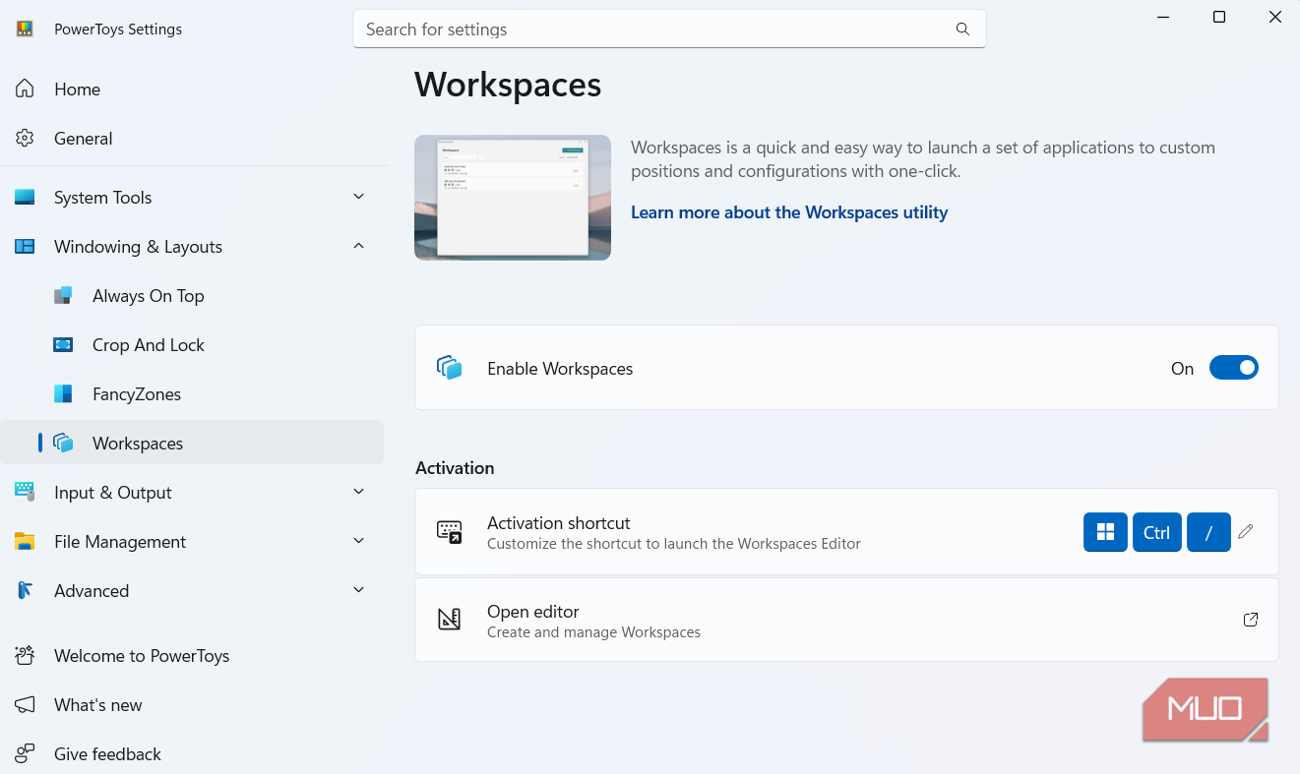Click the search magnifier icon
This screenshot has height=774, width=1300.
click(962, 30)
